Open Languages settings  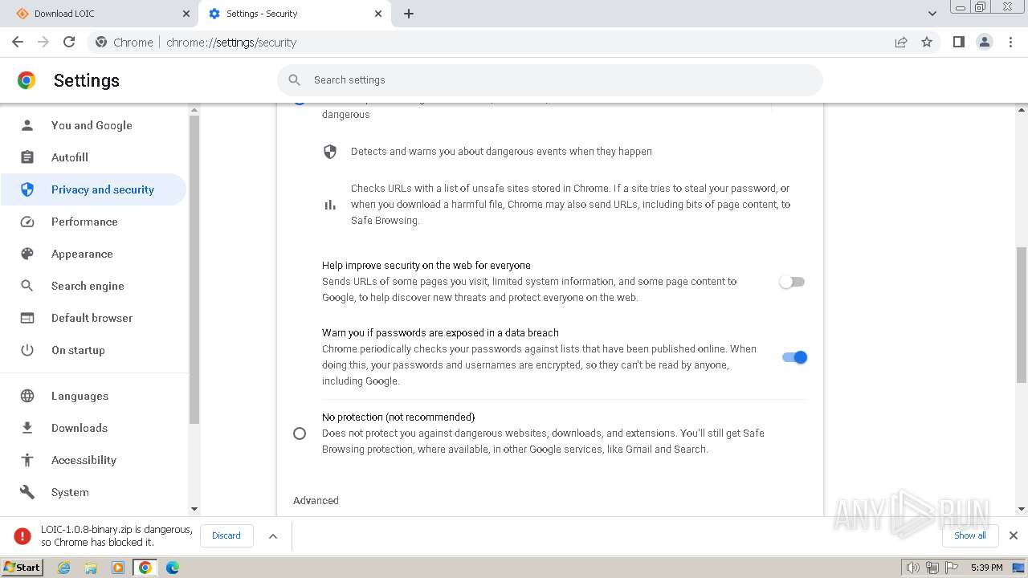pos(93,396)
